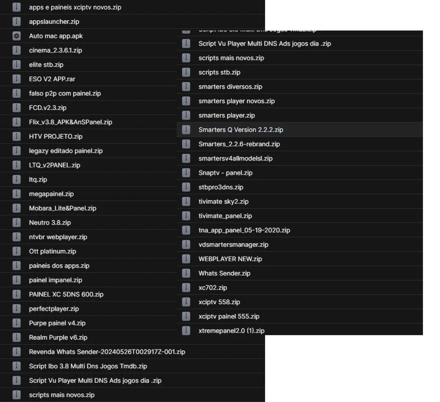
Task: Click the file icon for Realm Purple v6.zip
Action: click(x=17, y=337)
